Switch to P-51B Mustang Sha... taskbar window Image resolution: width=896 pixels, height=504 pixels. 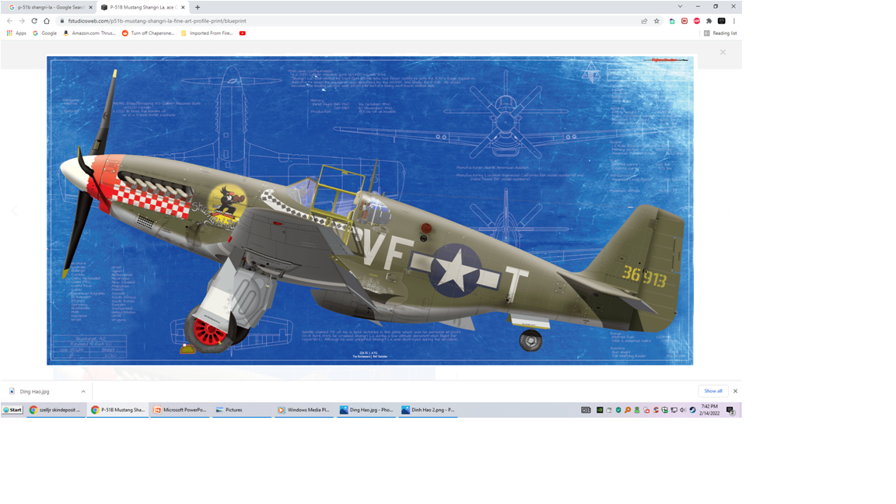click(x=118, y=410)
